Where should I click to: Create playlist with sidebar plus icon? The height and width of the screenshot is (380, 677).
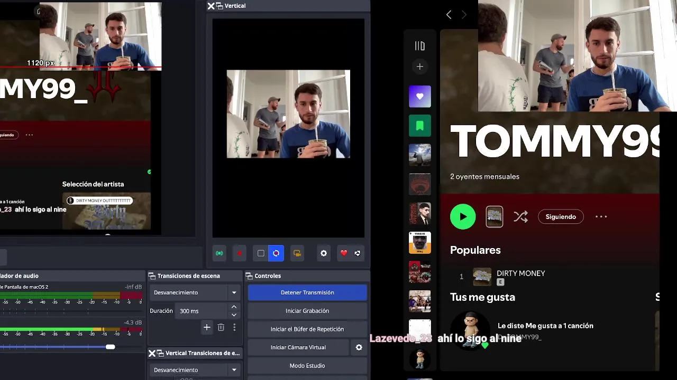420,66
